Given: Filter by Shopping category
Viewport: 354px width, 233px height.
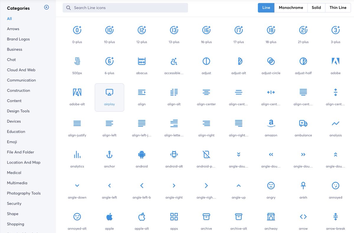Looking at the screenshot, I should pyautogui.click(x=16, y=224).
